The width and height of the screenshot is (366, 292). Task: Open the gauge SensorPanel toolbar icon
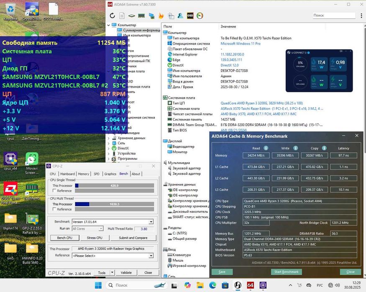(x=200, y=15)
